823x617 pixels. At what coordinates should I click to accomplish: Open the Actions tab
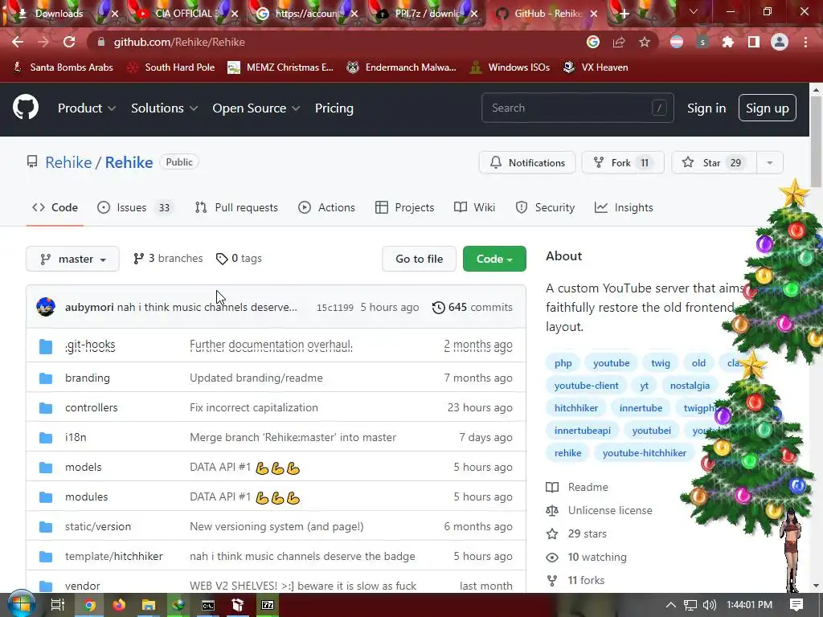326,208
